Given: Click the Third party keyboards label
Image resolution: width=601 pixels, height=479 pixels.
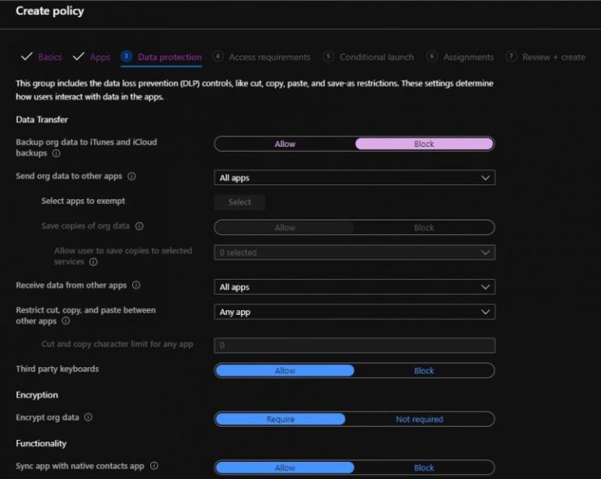Looking at the screenshot, I should coord(57,369).
